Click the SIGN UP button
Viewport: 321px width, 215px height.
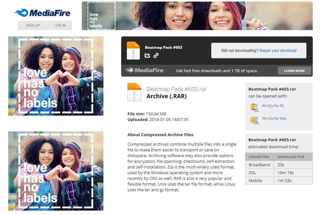(x=31, y=25)
